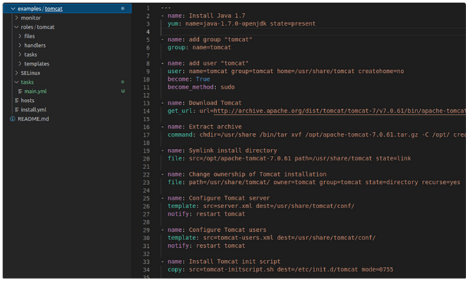Click the 'copy' key on line 34
Image resolution: width=468 pixels, height=281 pixels.
pyautogui.click(x=175, y=270)
